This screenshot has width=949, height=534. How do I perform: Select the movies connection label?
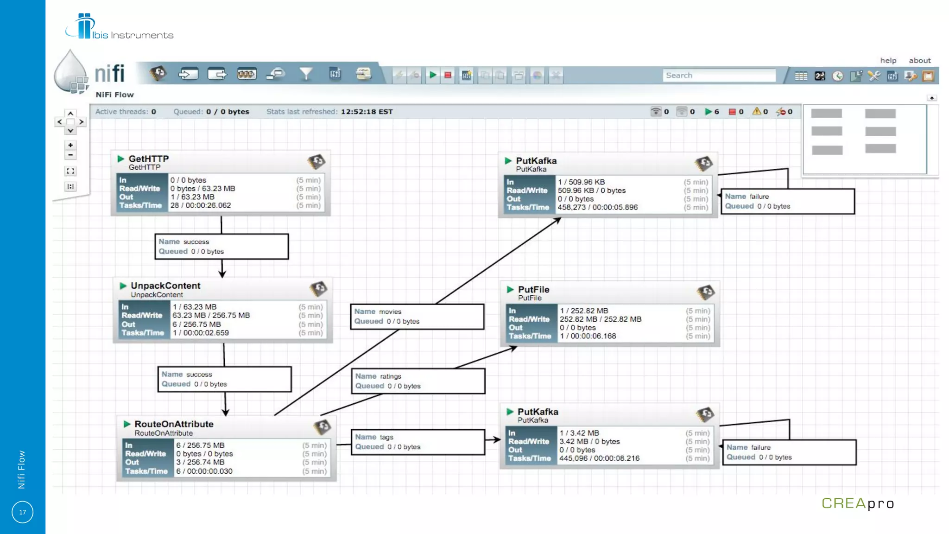pos(417,317)
